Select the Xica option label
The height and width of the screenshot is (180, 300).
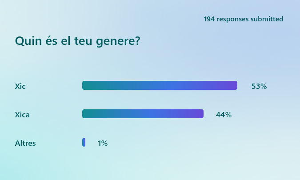point(22,115)
